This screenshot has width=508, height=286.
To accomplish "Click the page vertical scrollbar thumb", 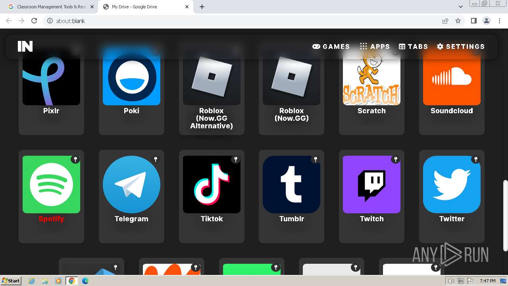I will coord(505,215).
